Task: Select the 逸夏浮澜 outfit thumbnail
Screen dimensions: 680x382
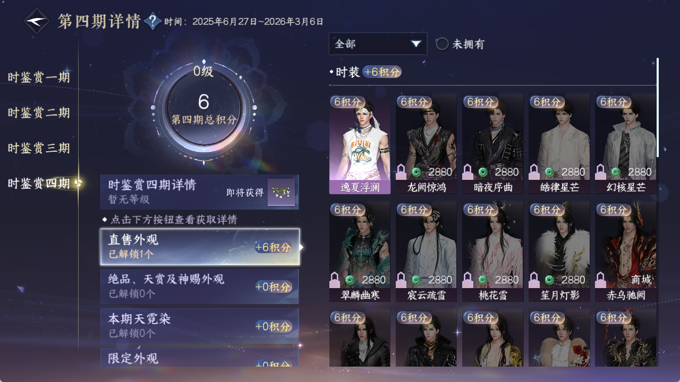Action: click(x=360, y=144)
